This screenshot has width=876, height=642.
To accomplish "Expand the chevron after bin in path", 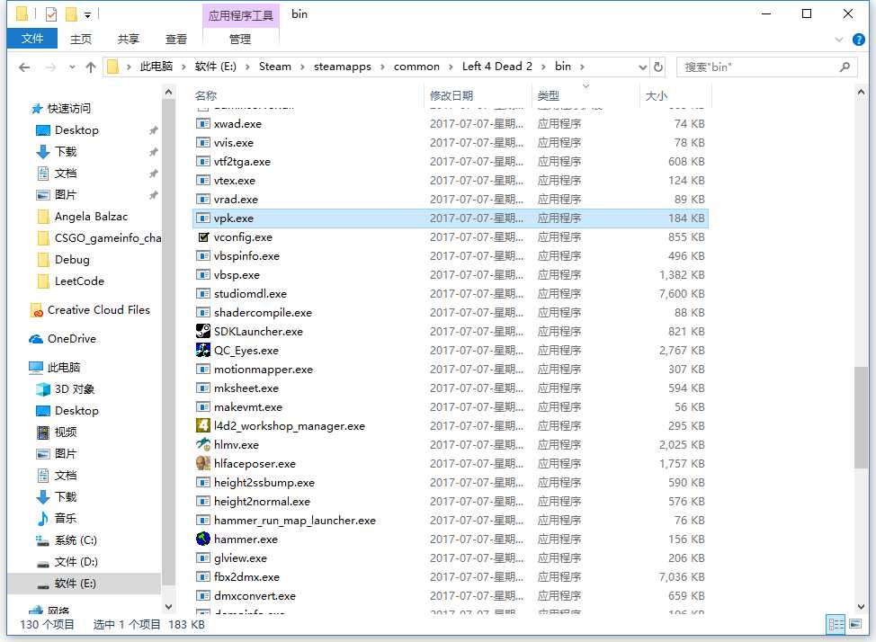I will [x=582, y=67].
